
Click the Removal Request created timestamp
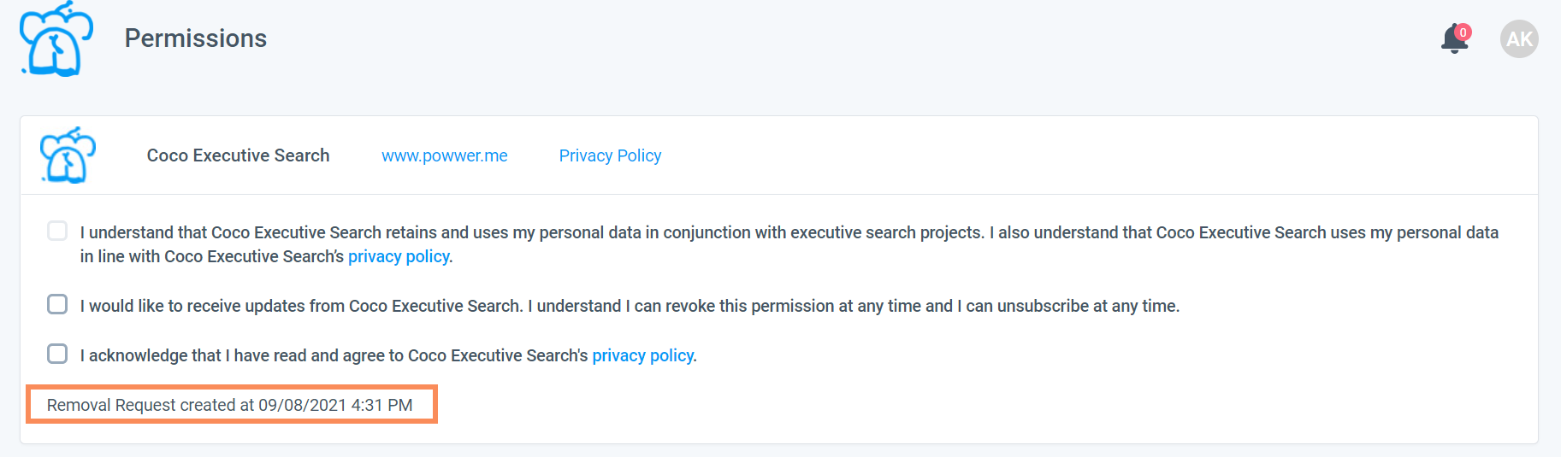coord(230,405)
